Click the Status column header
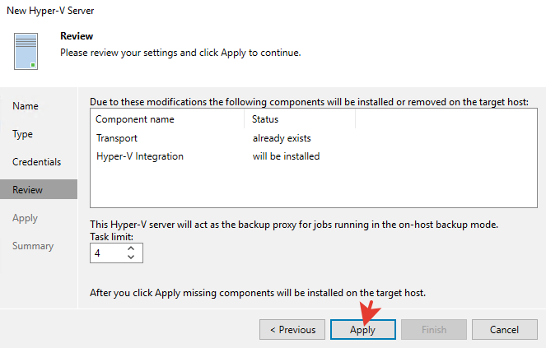546x348 pixels. 265,119
